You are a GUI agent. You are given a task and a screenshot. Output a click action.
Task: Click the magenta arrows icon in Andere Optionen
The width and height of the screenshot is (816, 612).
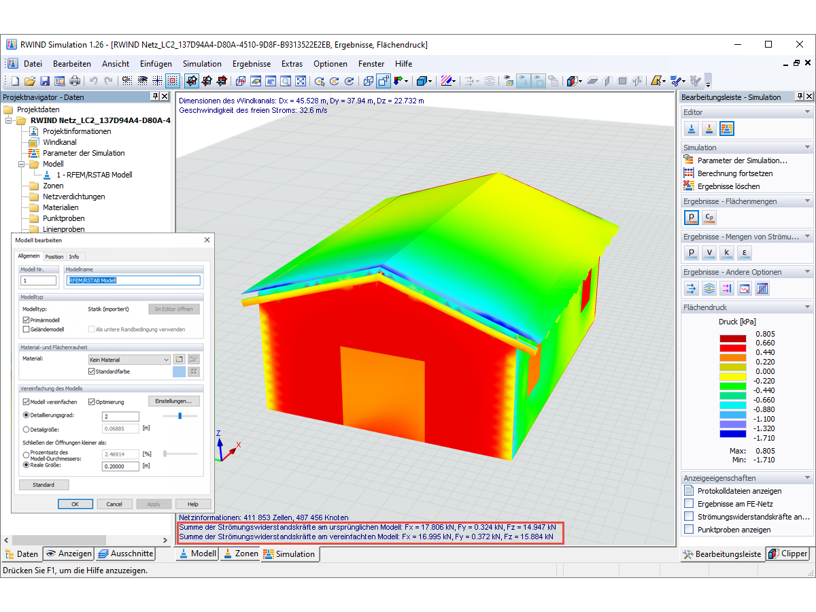pos(727,288)
